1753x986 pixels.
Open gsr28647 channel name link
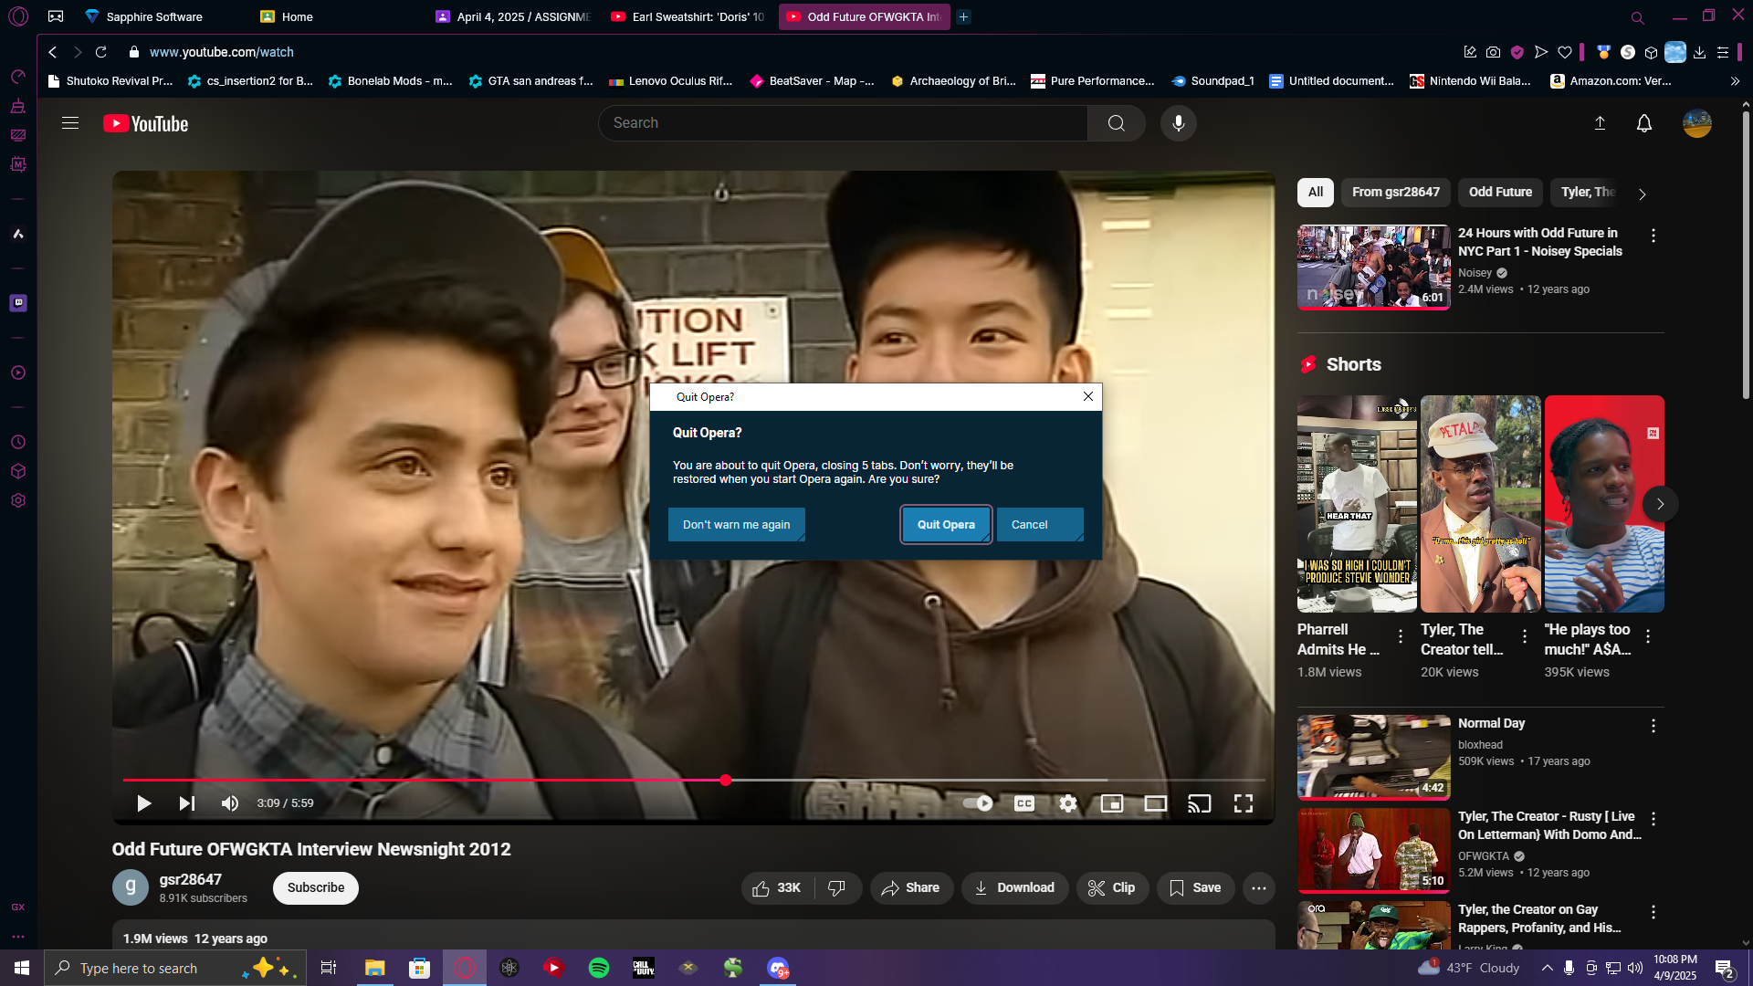tap(190, 880)
